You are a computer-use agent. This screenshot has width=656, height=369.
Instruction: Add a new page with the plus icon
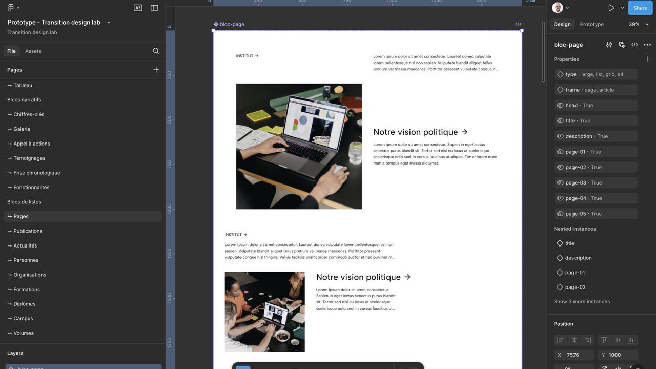pyautogui.click(x=156, y=70)
